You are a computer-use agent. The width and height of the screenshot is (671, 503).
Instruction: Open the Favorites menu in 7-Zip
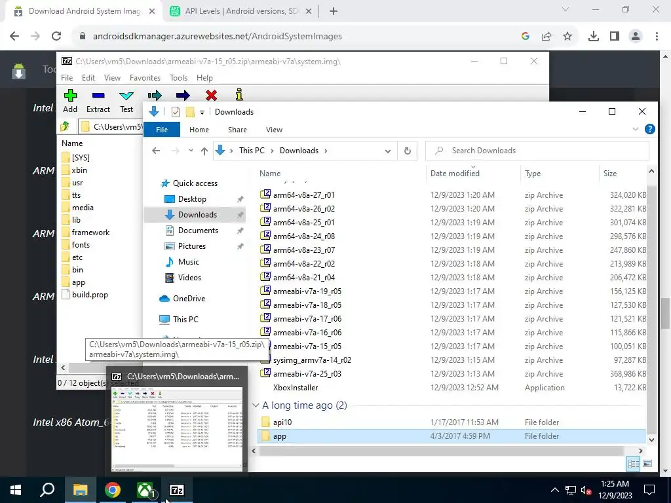[x=145, y=78]
